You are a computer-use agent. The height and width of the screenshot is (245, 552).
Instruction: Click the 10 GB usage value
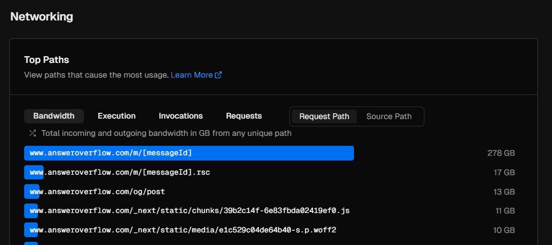[x=504, y=230]
